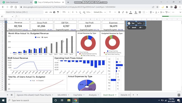Click the Month slicer filter icon

129,27
